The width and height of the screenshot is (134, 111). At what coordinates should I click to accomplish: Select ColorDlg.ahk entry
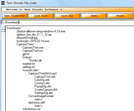[42, 80]
